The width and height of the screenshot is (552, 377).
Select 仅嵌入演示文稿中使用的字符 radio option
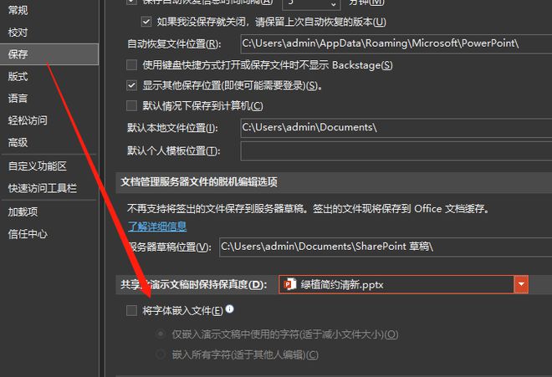coord(161,334)
